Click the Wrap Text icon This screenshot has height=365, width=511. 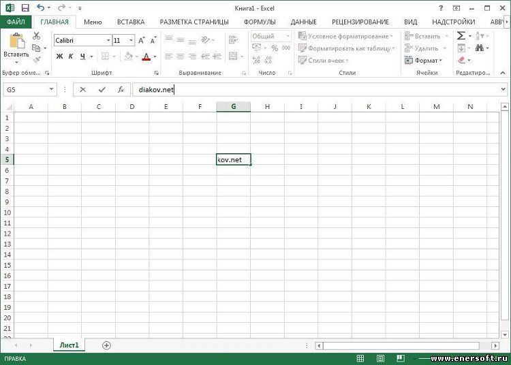click(x=233, y=39)
